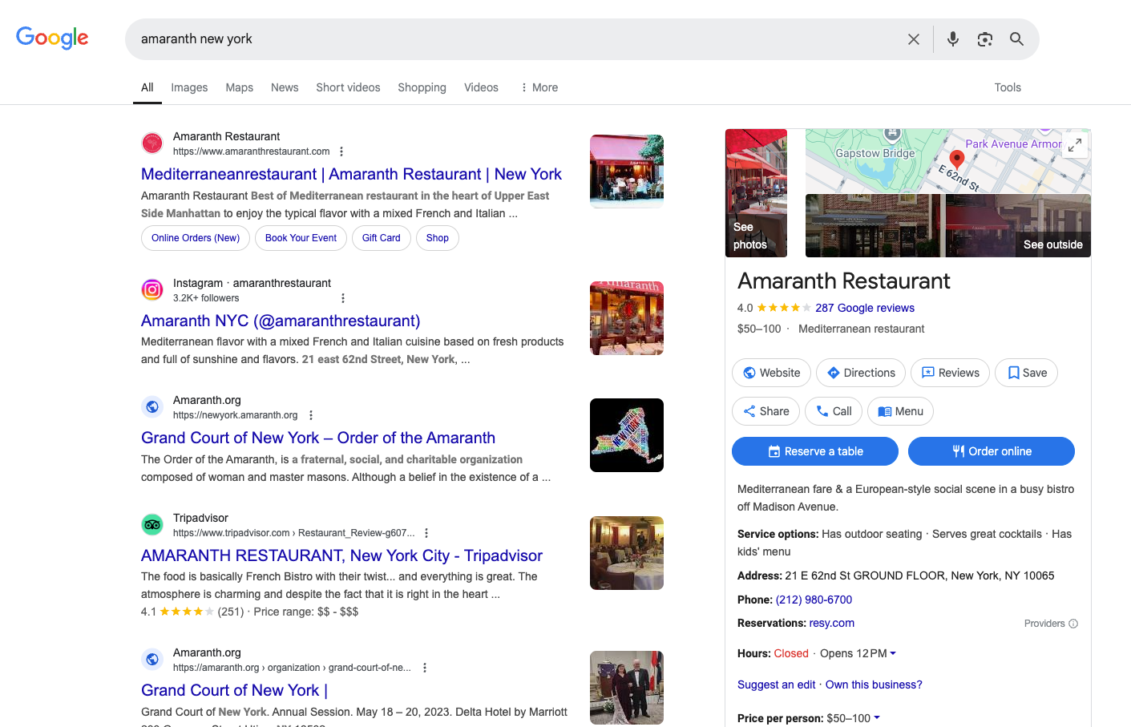The height and width of the screenshot is (727, 1131).
Task: View the See photos thumbnail
Action: 756,193
